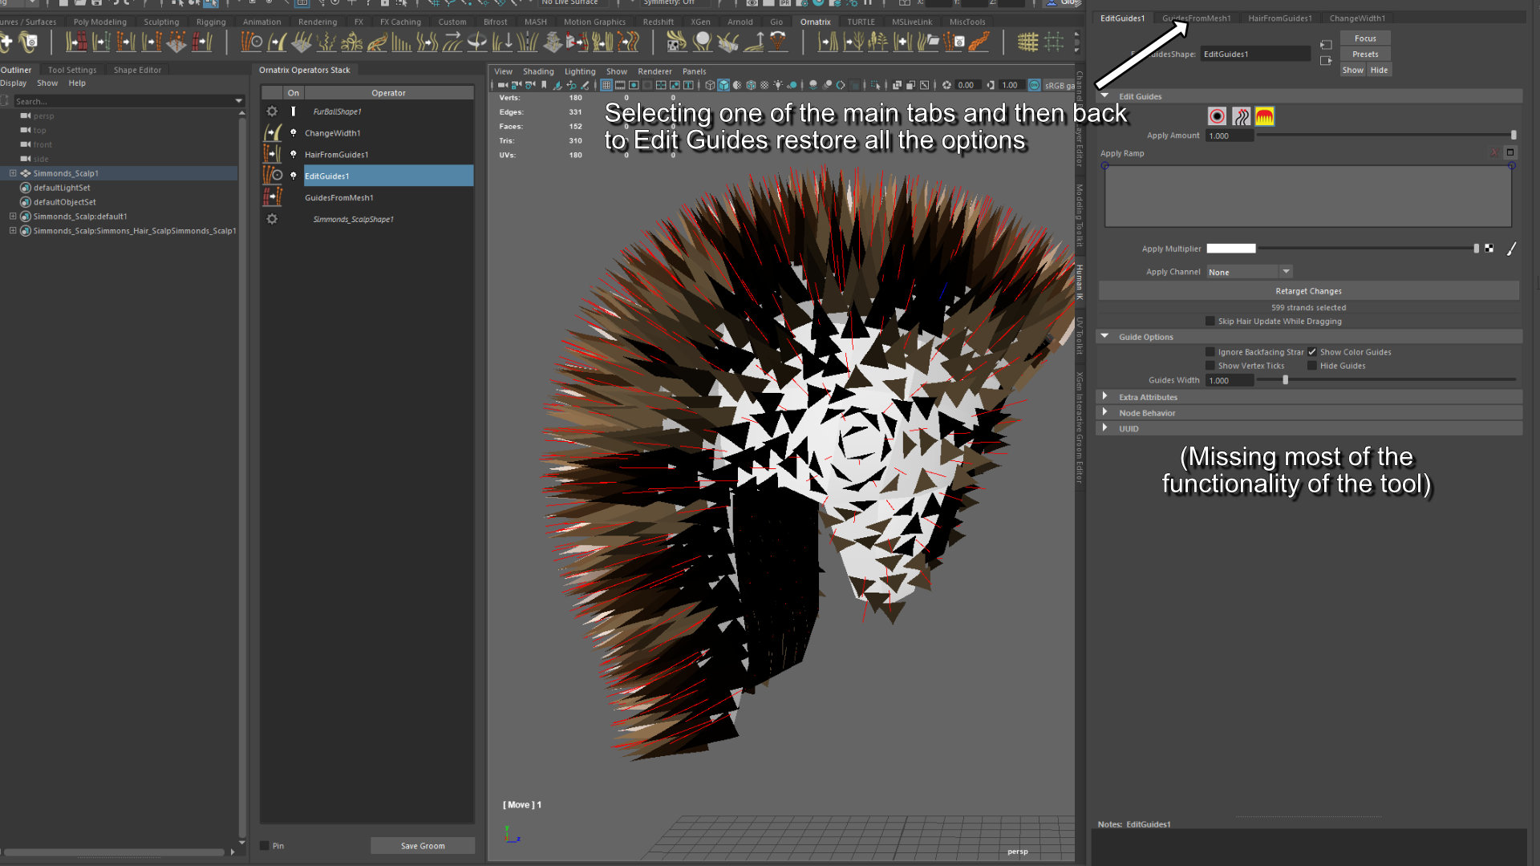Click the Save Groom button
The width and height of the screenshot is (1540, 866).
pyautogui.click(x=423, y=846)
